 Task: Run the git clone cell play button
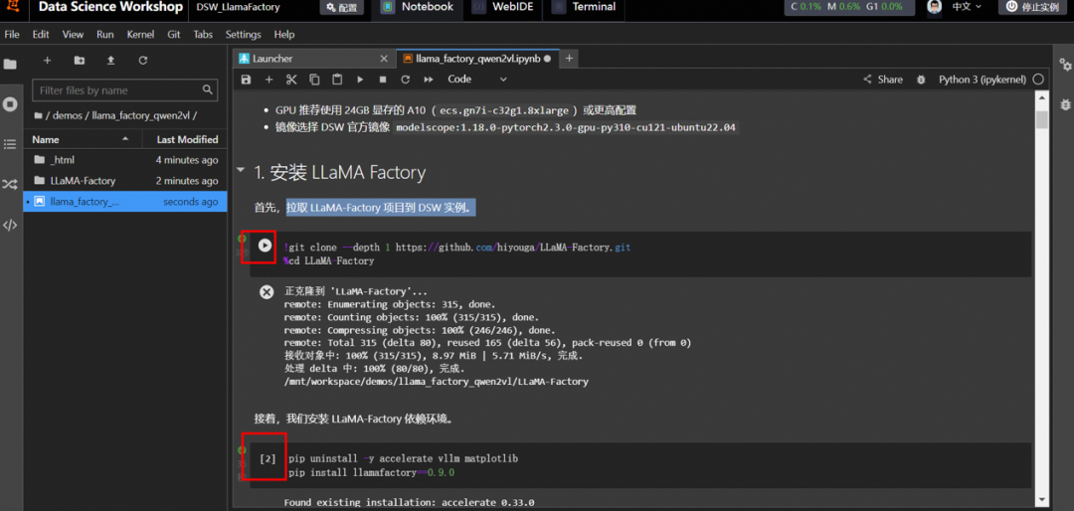click(266, 245)
